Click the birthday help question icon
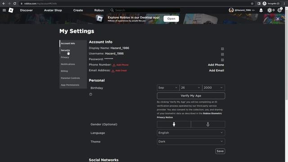 [x=90, y=94]
